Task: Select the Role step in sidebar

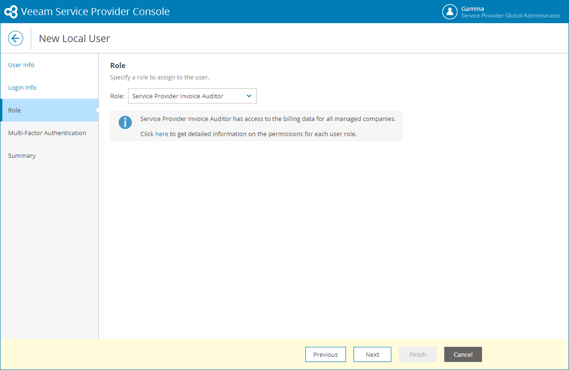Action: point(49,110)
